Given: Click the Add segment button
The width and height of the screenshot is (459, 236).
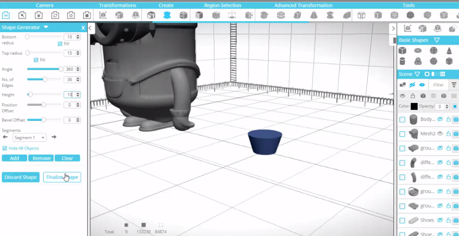Looking at the screenshot, I should pyautogui.click(x=15, y=158).
